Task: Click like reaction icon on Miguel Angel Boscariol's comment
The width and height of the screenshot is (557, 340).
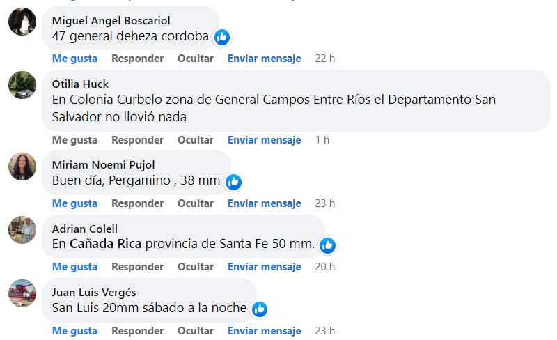Action: pos(222,37)
